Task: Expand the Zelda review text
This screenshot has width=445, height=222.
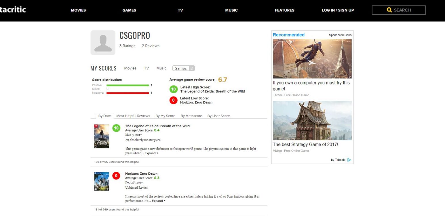Action: (x=151, y=153)
